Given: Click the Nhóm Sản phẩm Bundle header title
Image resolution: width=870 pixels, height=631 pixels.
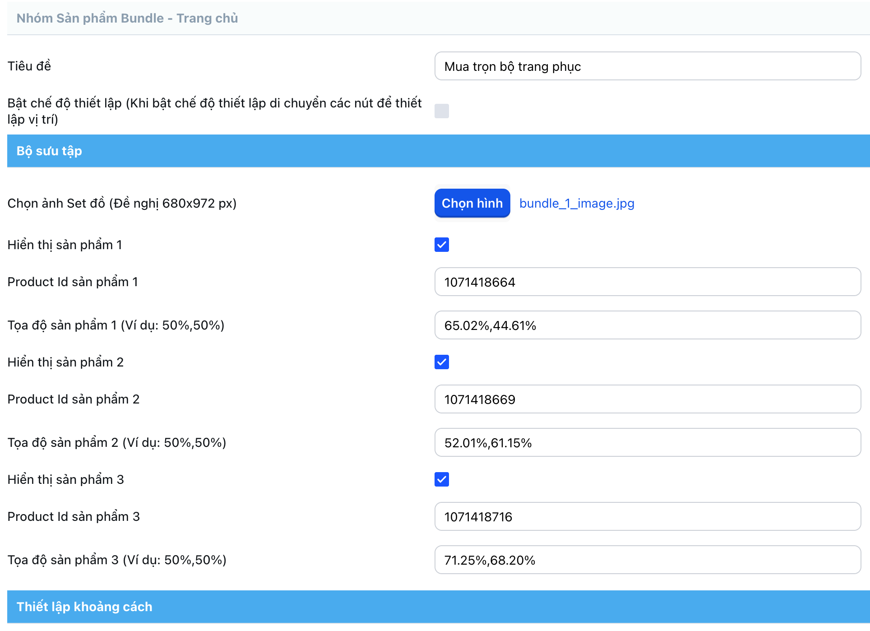Looking at the screenshot, I should click(127, 18).
